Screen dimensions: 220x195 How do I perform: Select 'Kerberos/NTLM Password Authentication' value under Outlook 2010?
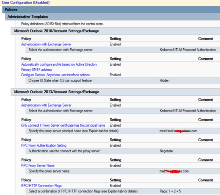coord(188,50)
